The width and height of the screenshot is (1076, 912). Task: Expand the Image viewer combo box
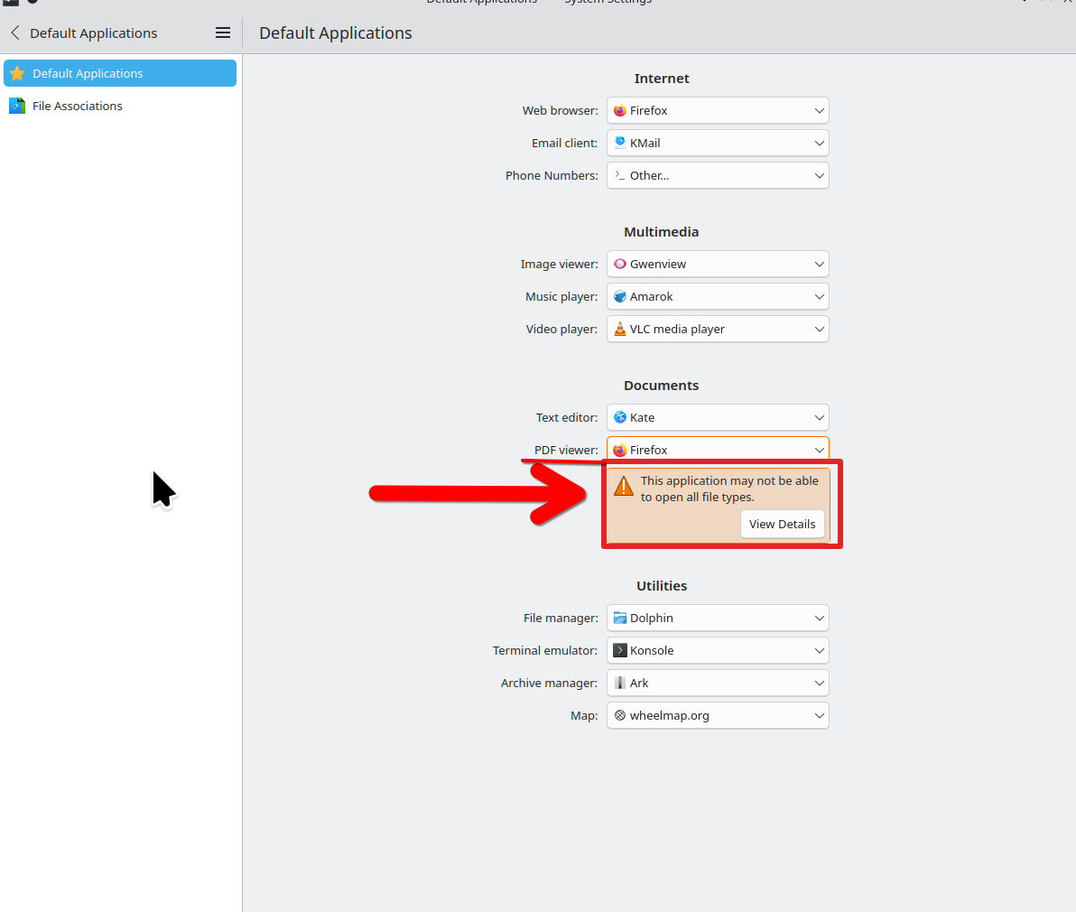(x=718, y=265)
